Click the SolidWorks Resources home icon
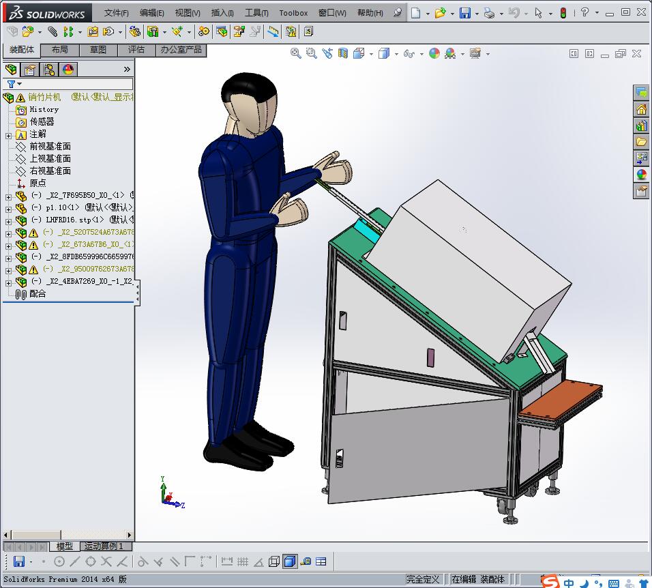The height and width of the screenshot is (588, 652). click(641, 109)
